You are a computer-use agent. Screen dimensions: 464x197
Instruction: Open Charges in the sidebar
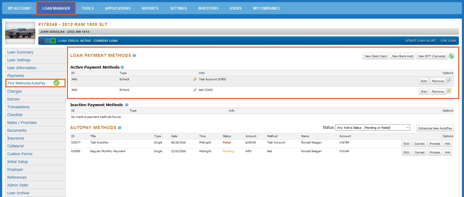(36, 91)
